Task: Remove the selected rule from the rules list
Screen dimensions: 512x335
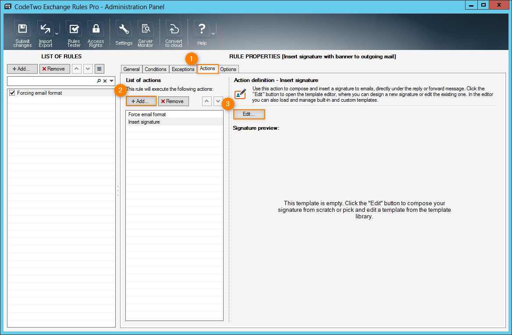Action: (x=54, y=69)
